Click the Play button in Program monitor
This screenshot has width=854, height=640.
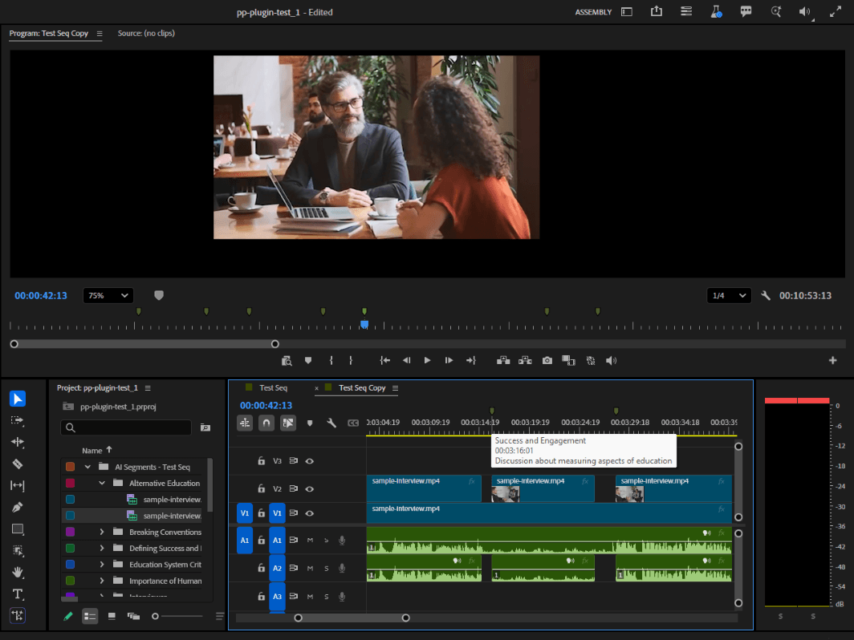pyautogui.click(x=427, y=361)
